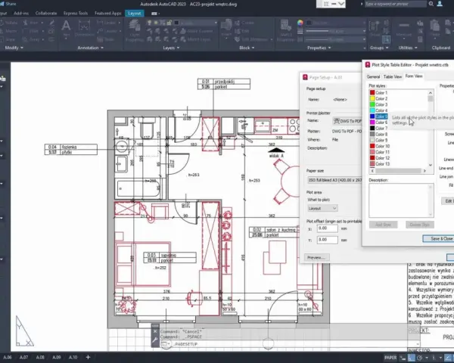Expand the Modify panel
This screenshot has width=454, height=363.
tap(14, 48)
